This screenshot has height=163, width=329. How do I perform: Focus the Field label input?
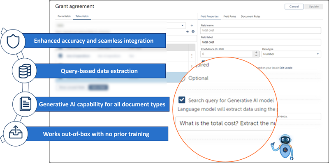pos(261,42)
